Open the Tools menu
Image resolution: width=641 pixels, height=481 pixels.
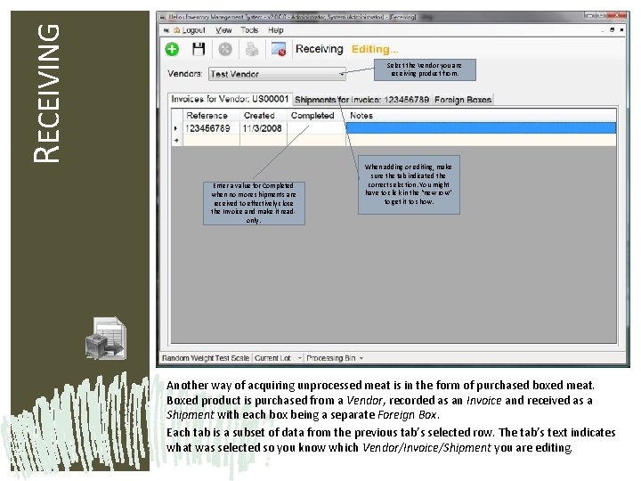249,30
